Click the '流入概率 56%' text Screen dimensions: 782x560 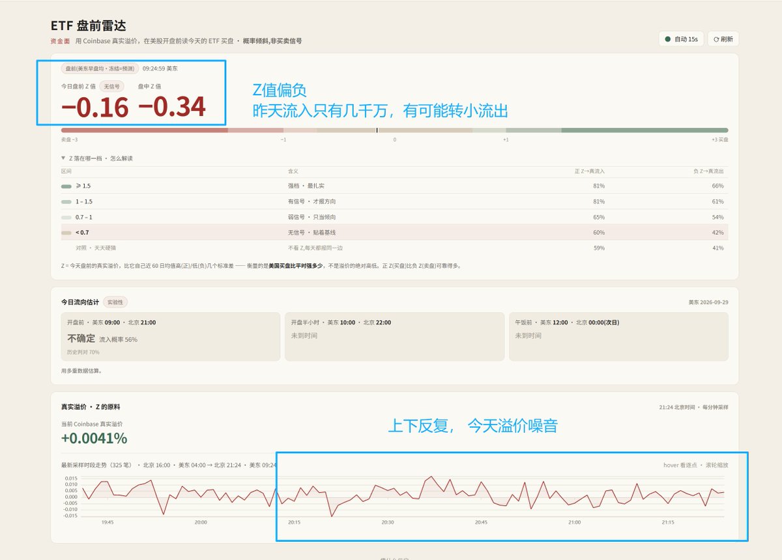tap(118, 340)
